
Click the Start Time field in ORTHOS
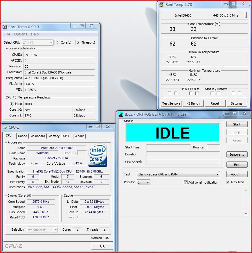[x=168, y=147]
